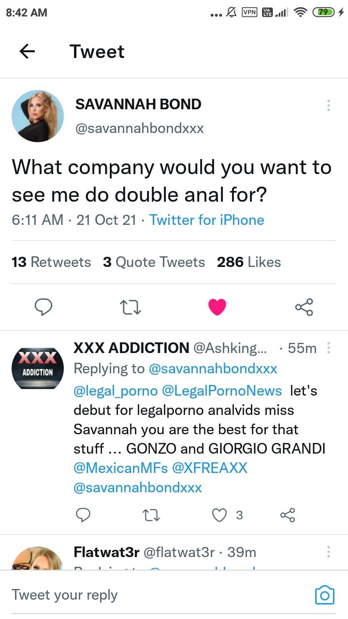Screen dimensions: 348x619
Task: Open Flatwat3r reply options menu
Action: [329, 552]
